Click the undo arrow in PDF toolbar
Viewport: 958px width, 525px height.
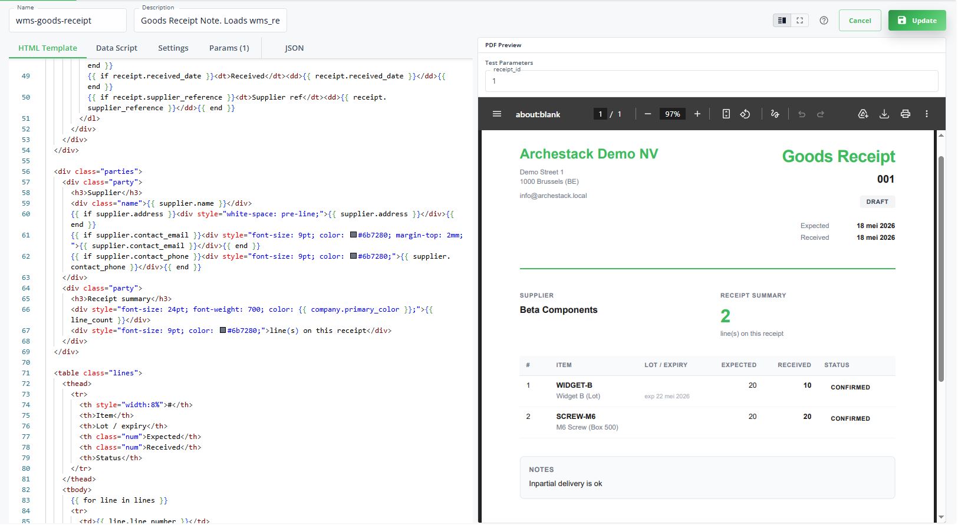click(x=802, y=114)
